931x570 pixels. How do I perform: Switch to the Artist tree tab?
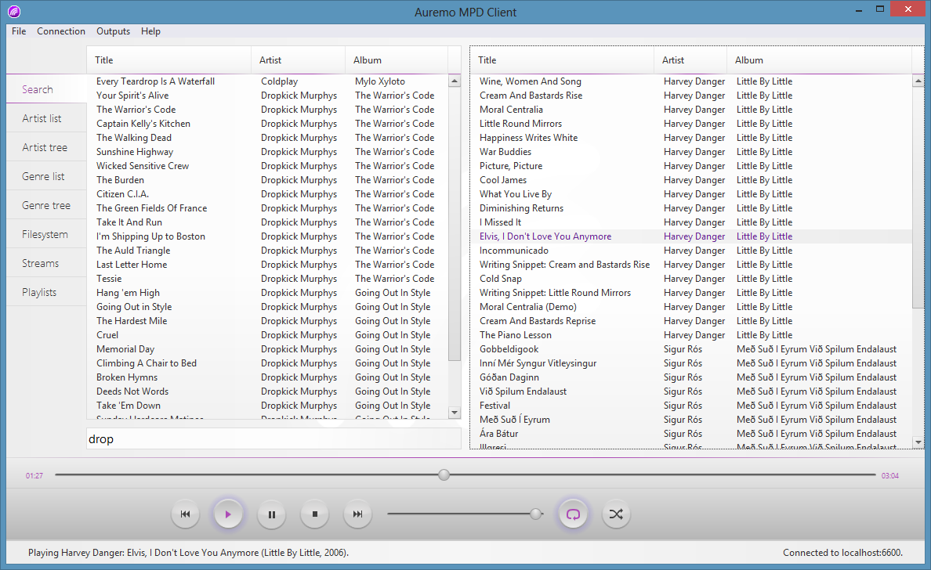(x=46, y=147)
